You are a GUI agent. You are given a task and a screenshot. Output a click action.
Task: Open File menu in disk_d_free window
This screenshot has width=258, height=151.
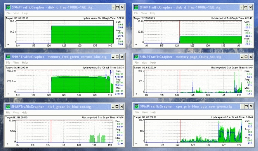(136, 13)
